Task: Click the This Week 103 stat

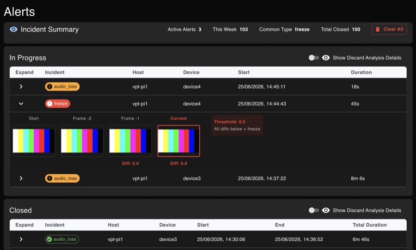Action: click(x=230, y=30)
